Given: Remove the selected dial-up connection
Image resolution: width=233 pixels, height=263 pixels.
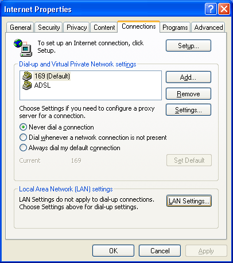Looking at the screenshot, I should click(188, 94).
